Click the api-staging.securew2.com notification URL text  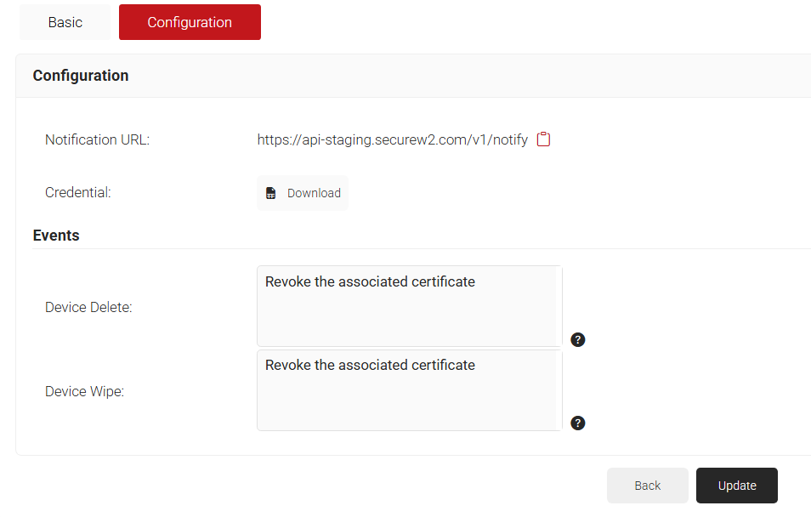(x=393, y=139)
